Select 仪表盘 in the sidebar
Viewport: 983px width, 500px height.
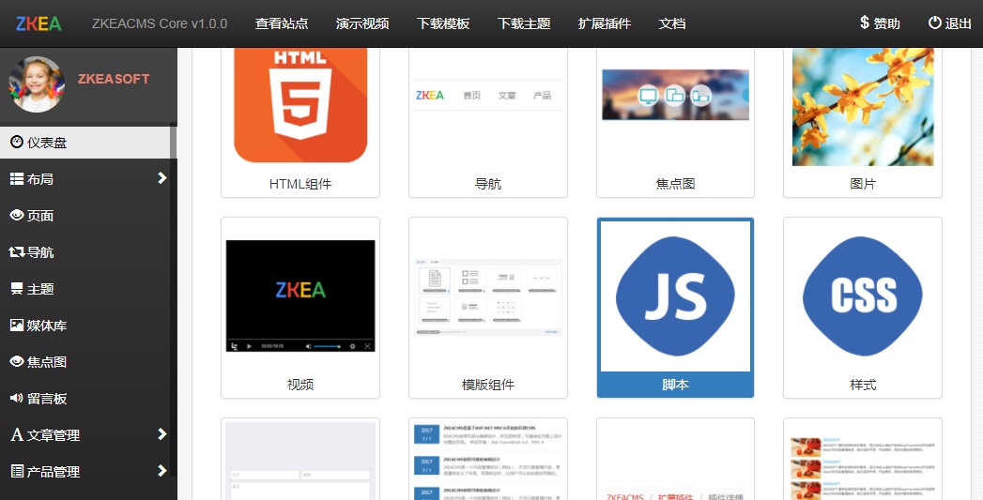click(85, 143)
